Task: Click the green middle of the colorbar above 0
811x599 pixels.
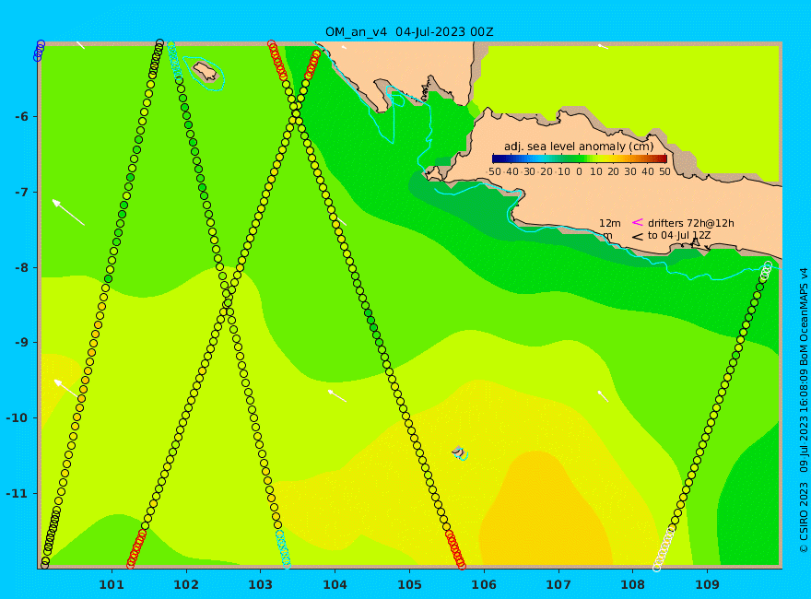Action: [x=580, y=159]
